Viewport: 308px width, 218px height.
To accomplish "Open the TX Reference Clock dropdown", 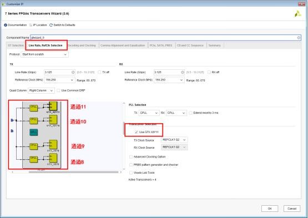I will 59,80.
